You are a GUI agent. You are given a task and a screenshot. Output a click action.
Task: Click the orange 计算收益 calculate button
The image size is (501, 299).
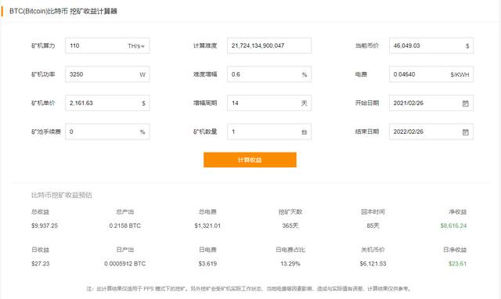(250, 160)
